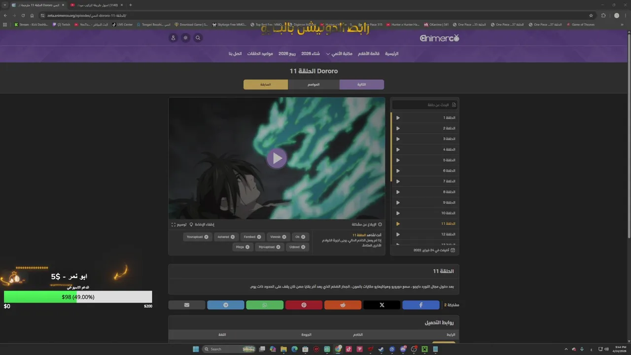Share on Telegram
This screenshot has width=631, height=355.
[x=226, y=305]
